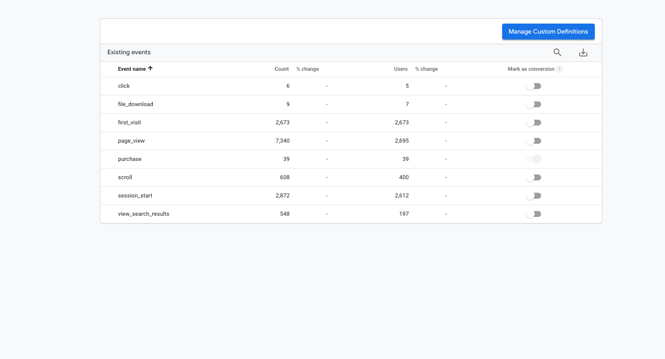Sort by Count column header
The image size is (665, 359).
coord(281,69)
